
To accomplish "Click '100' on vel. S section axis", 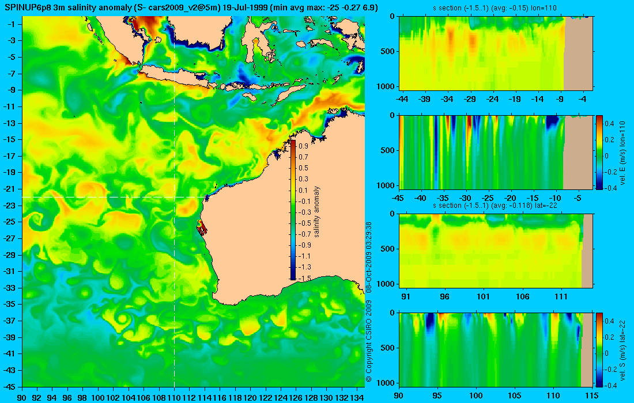I will (x=476, y=396).
